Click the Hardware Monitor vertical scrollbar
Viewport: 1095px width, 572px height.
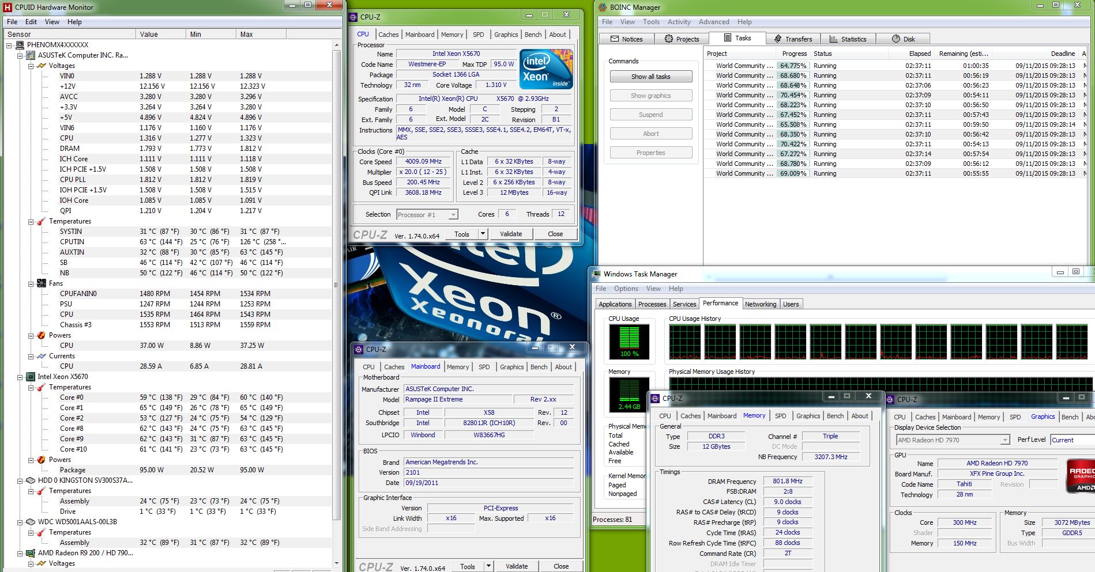[337, 285]
